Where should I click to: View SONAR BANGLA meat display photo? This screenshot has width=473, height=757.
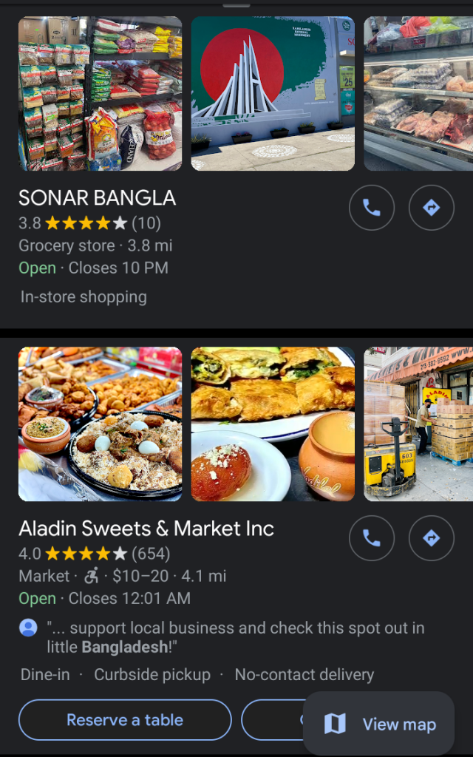click(418, 94)
